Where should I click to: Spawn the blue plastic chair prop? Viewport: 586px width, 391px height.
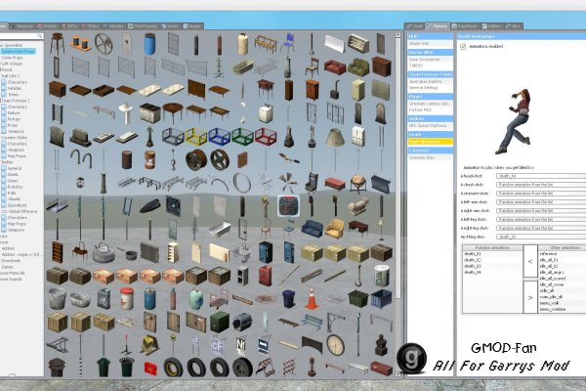[x=287, y=43]
